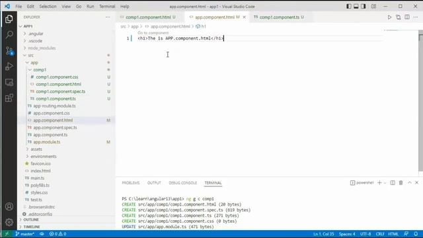Open comp1.component.spec.ts file
Viewport: 423px width, 238px height.
60,91
